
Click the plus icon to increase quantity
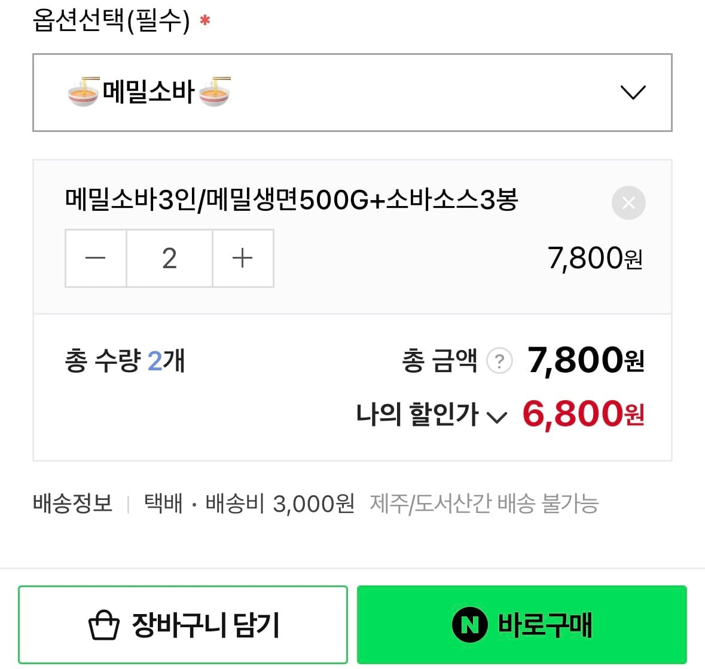tap(243, 258)
